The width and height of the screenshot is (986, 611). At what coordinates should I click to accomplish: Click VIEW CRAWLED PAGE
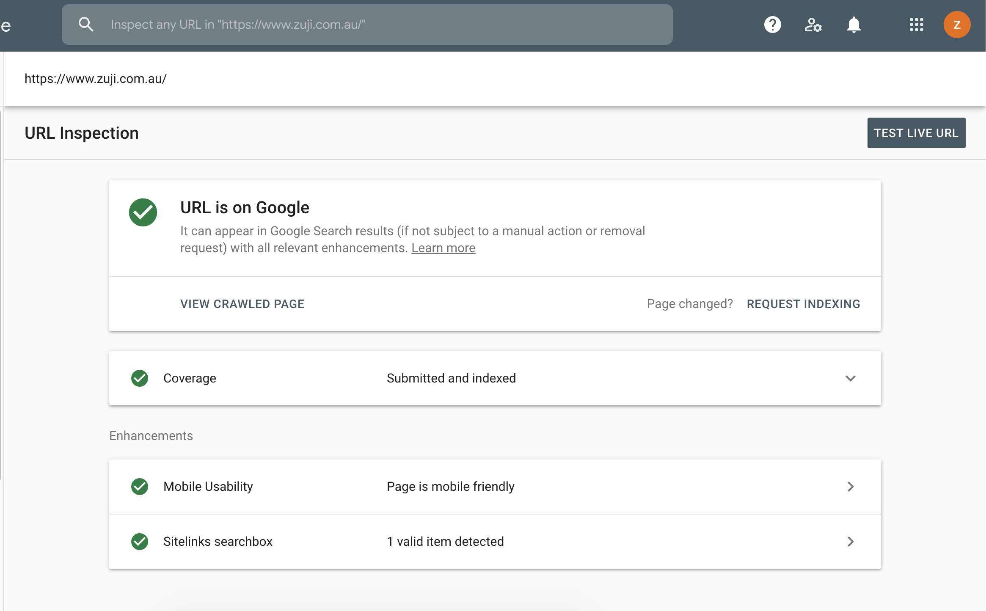coord(242,304)
